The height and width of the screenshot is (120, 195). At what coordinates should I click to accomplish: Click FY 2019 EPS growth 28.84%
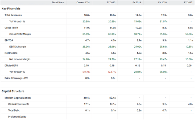pos(138,72)
